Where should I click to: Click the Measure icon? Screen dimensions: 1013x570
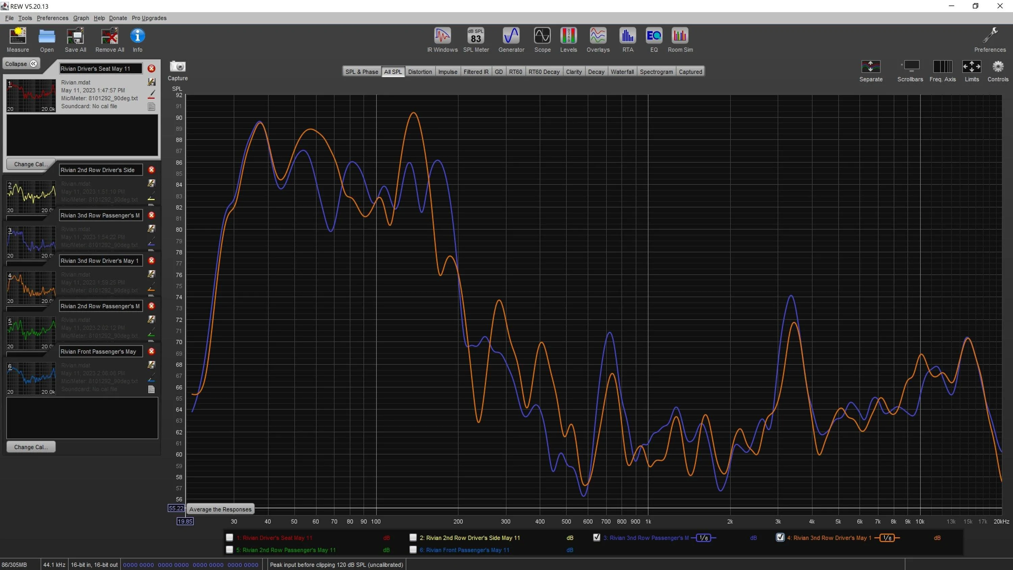click(18, 36)
